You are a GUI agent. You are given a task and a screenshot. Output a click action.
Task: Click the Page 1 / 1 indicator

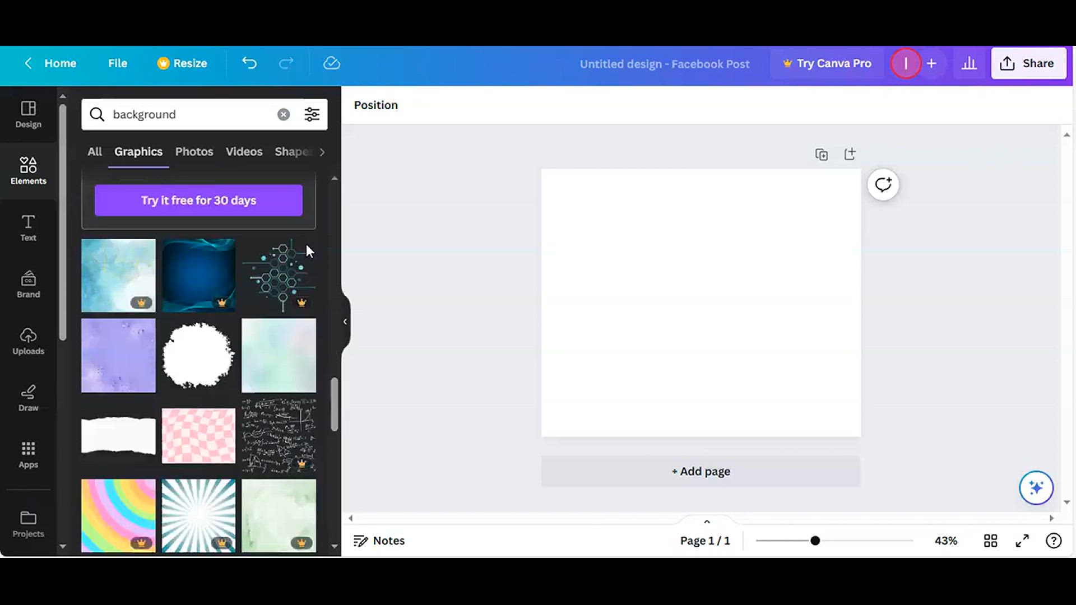point(705,541)
